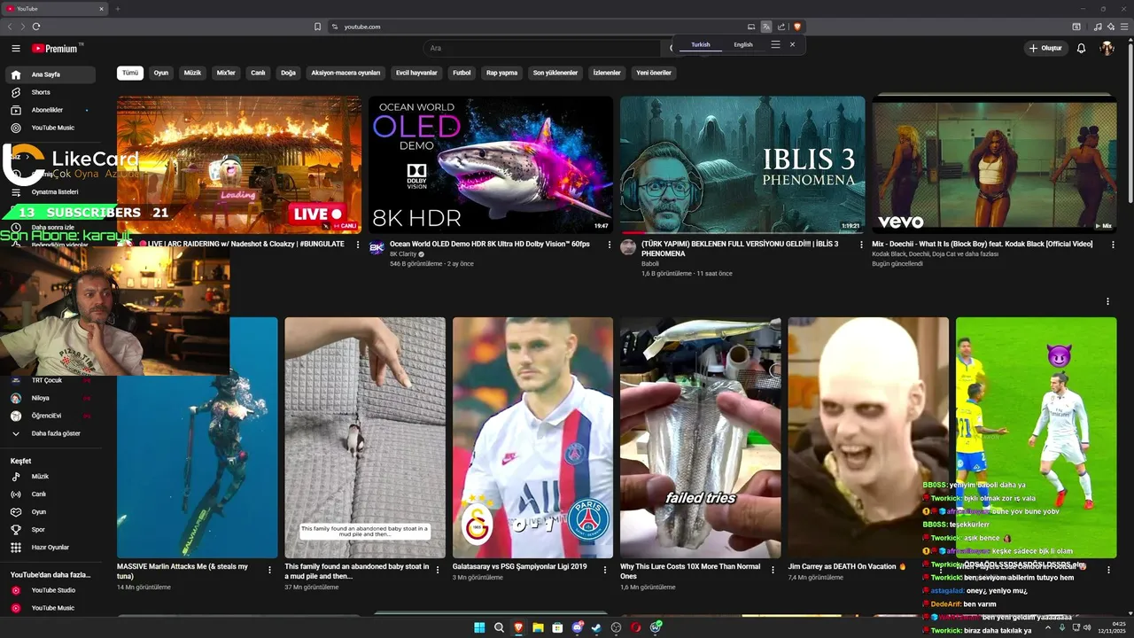Image resolution: width=1134 pixels, height=638 pixels.
Task: Expand Daha fazla göster subscriptions
Action: click(50, 433)
